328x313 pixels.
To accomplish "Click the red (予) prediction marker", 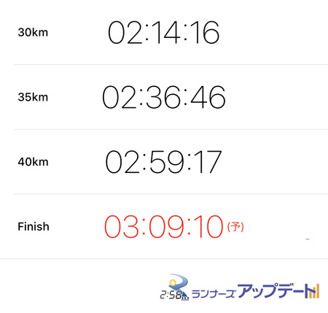I will [x=235, y=227].
